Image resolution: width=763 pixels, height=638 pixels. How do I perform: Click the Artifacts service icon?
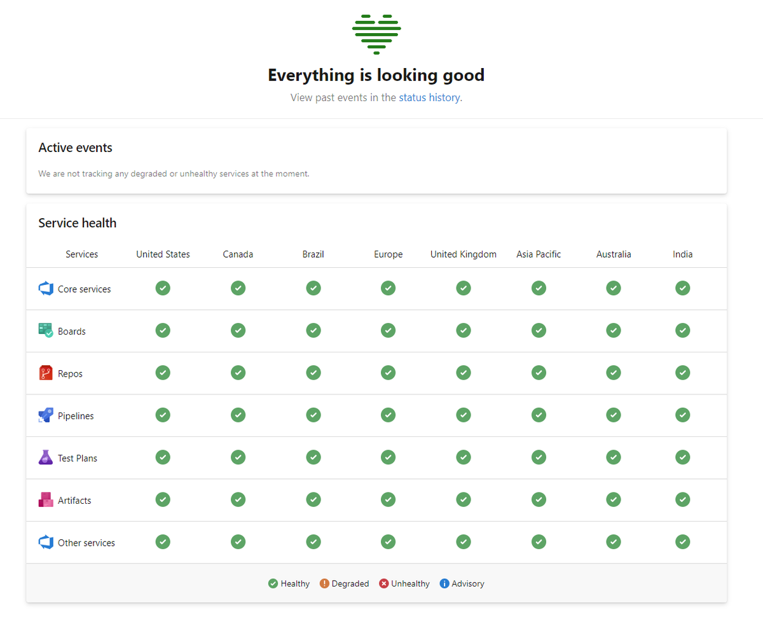pyautogui.click(x=46, y=500)
